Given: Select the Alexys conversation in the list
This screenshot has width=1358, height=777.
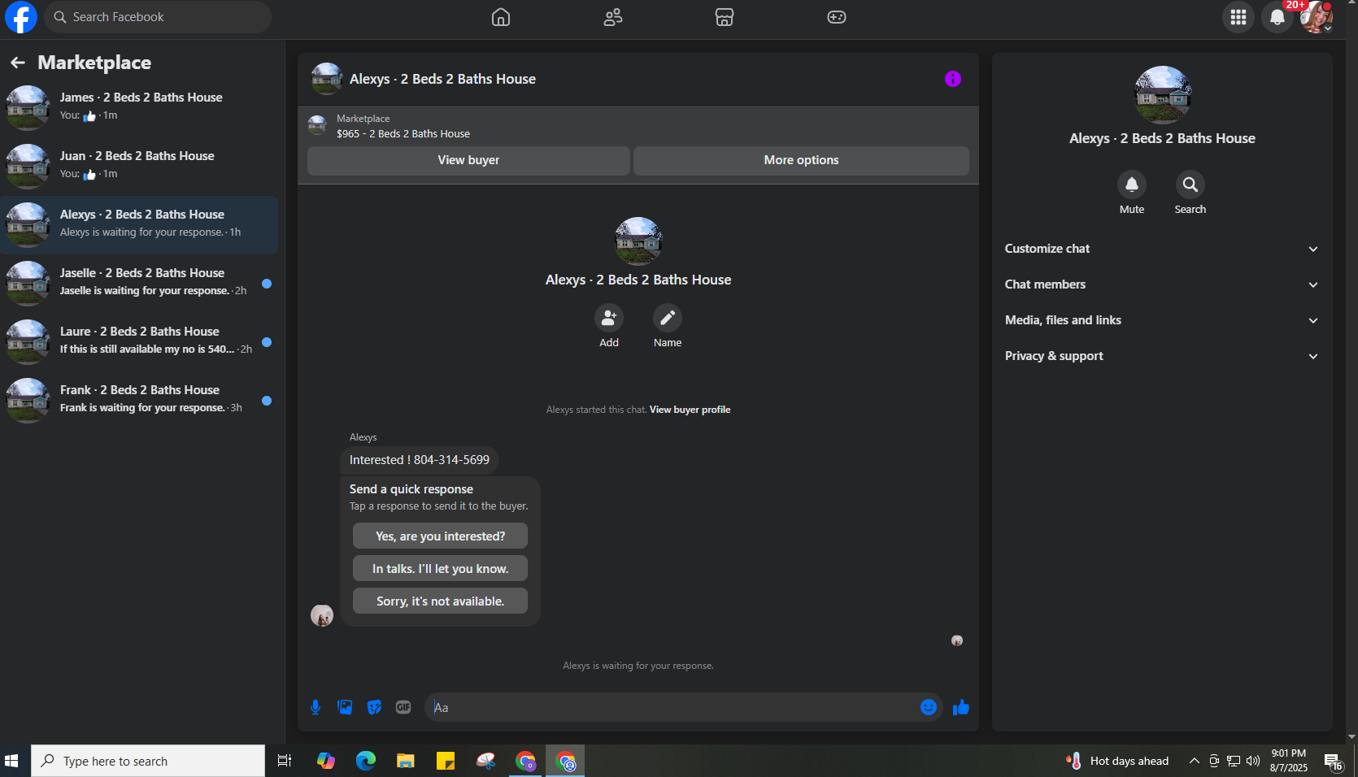Looking at the screenshot, I should click(139, 225).
